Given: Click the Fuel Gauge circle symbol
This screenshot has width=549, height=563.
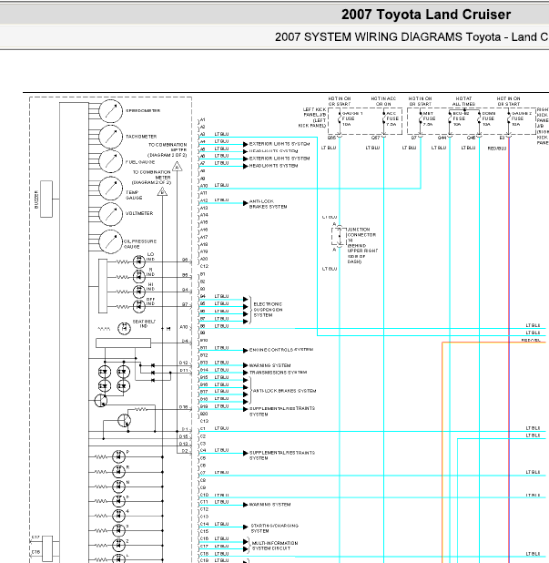Looking at the screenshot, I should point(110,161).
